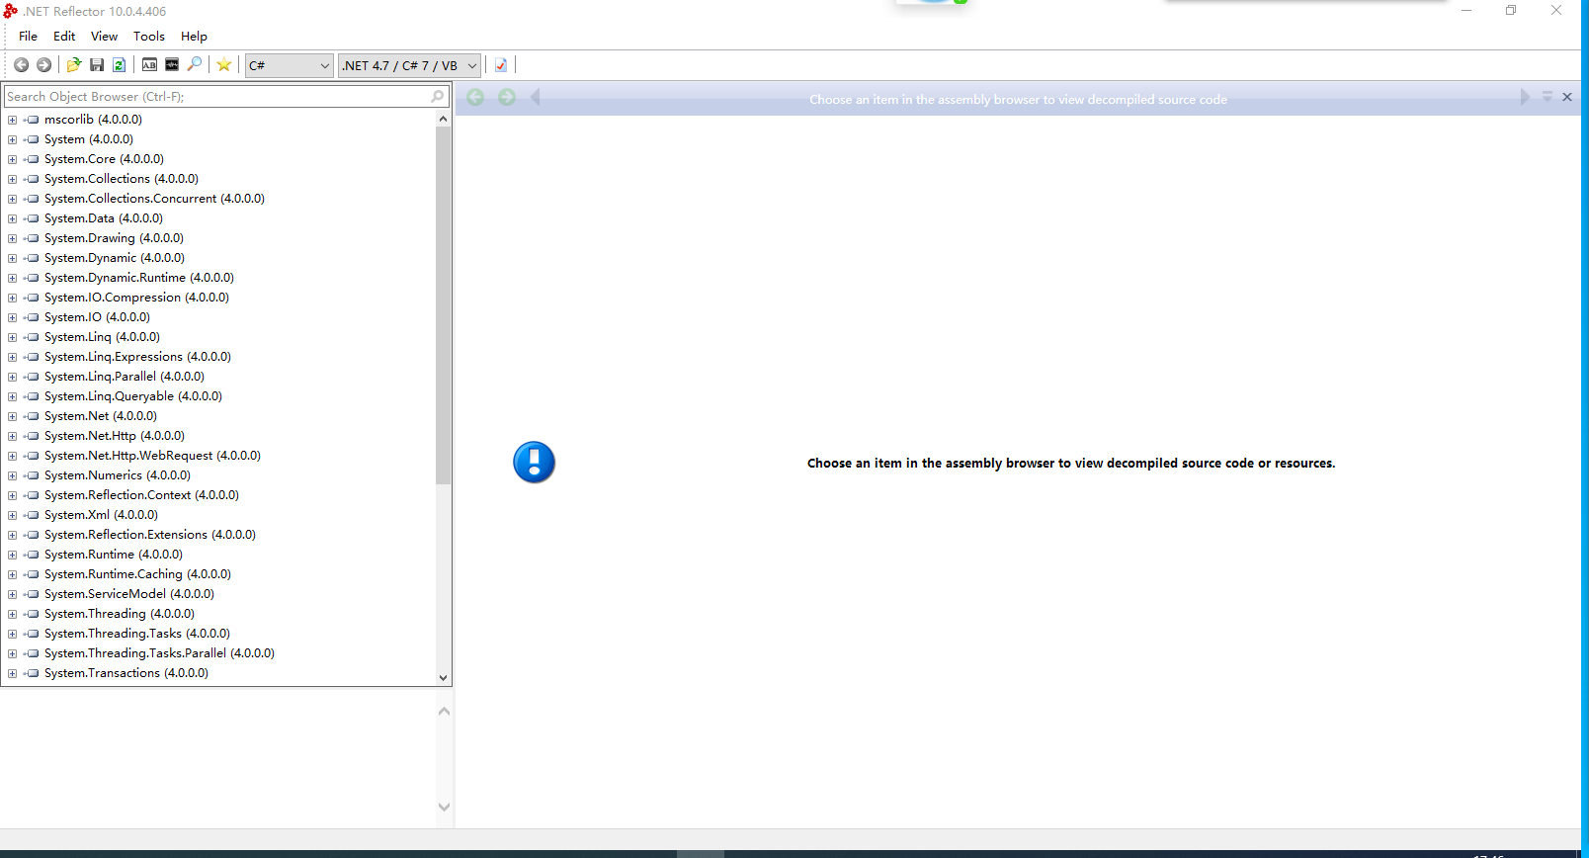1589x858 pixels.
Task: Expand the System.Threading.Tasks.Parallel node
Action: (12, 653)
